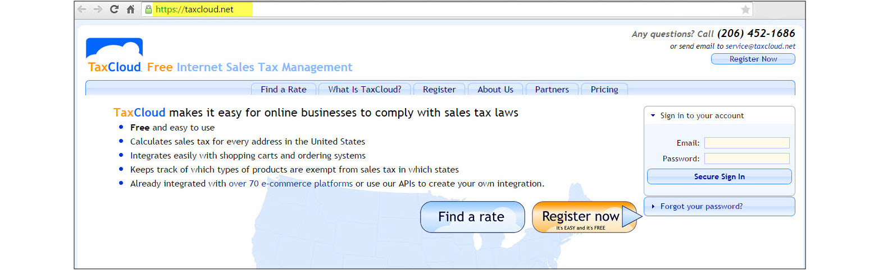Screen dimensions: 883x270
Task: Email service@taxcloud.net via the link
Action: (x=761, y=46)
